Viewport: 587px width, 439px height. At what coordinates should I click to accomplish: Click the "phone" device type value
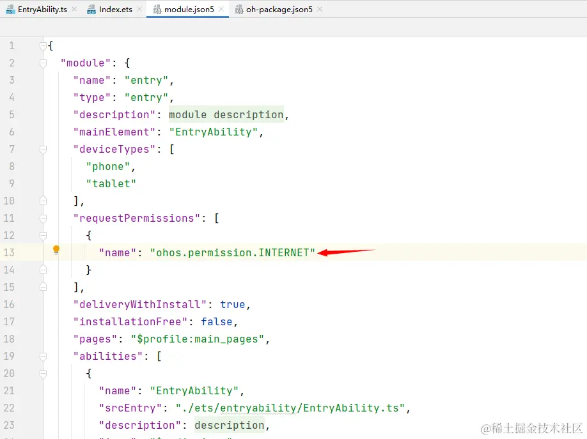click(x=108, y=167)
